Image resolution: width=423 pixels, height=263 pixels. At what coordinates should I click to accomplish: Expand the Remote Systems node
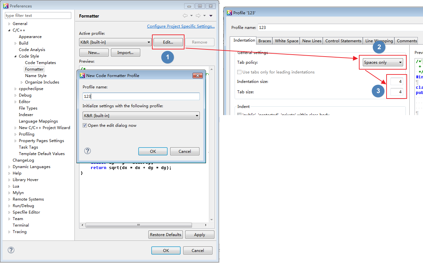(x=9, y=199)
